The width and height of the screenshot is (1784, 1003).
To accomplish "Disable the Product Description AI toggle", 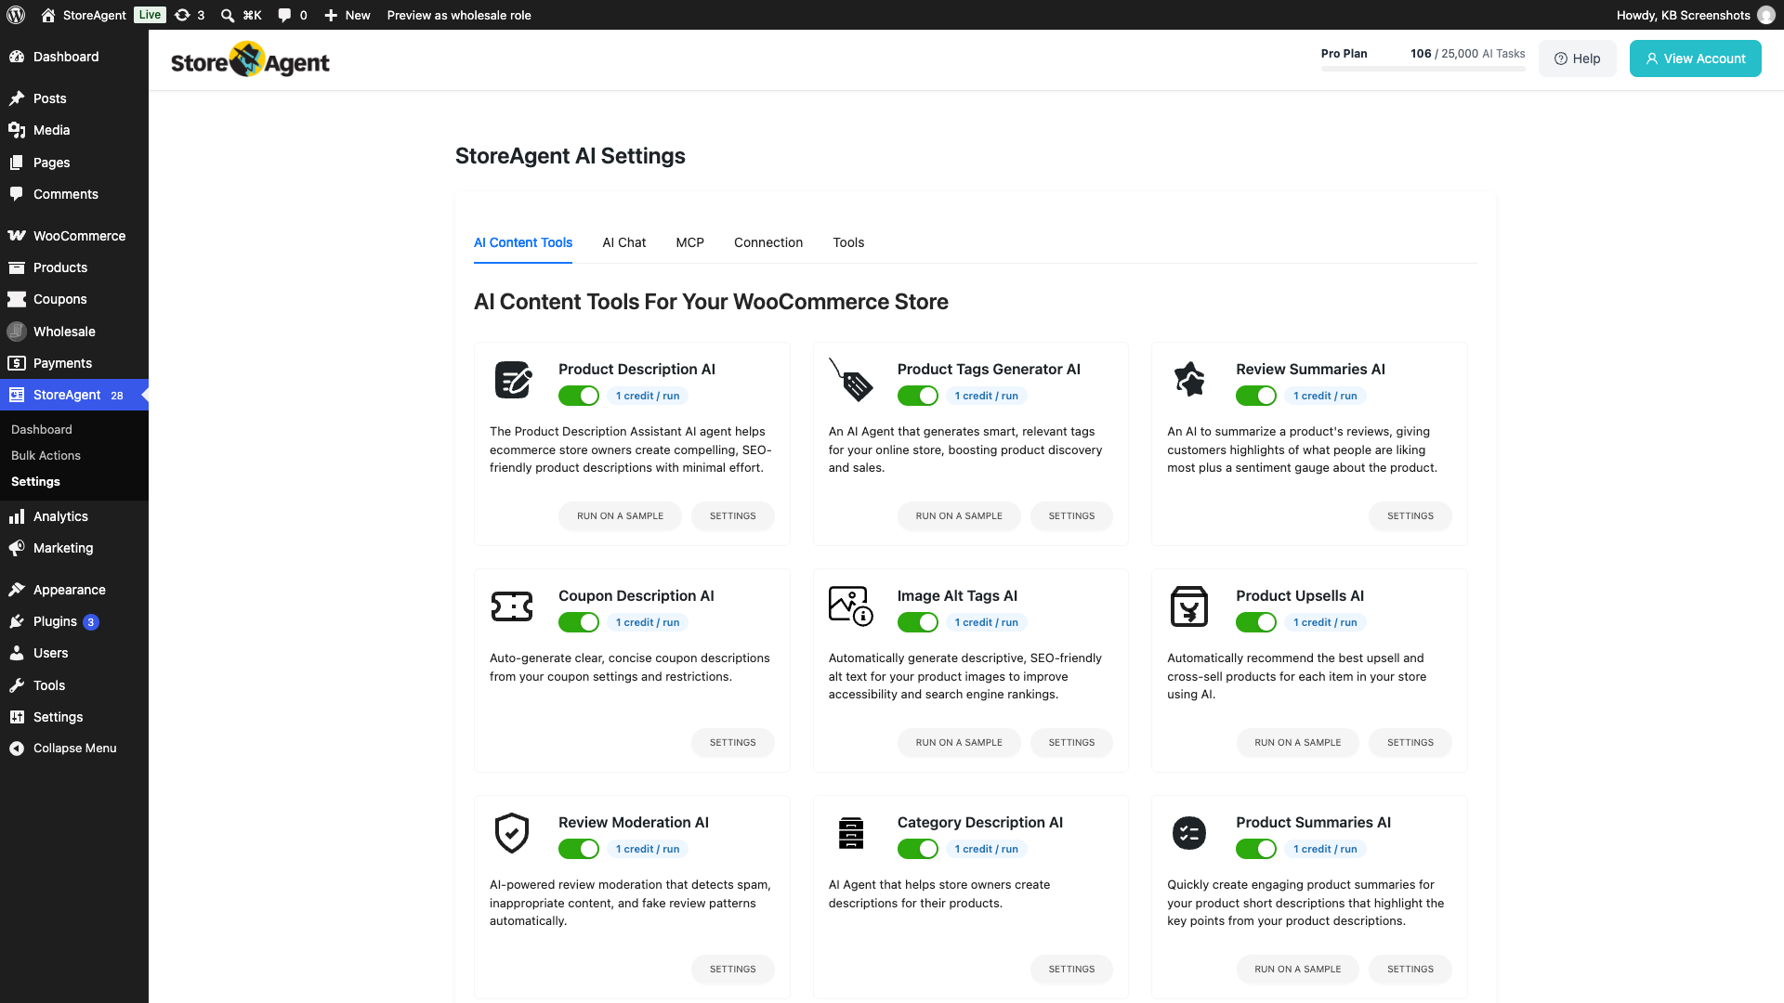I will tap(579, 396).
